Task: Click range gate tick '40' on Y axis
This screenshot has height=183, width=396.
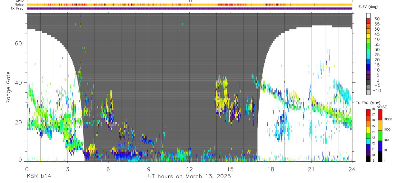Action: click(19, 83)
